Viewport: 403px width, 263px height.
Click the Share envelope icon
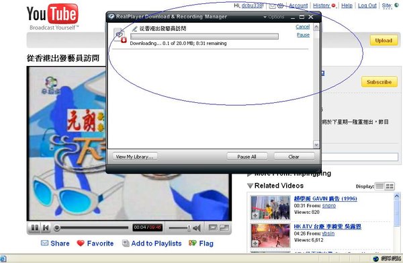(44, 243)
